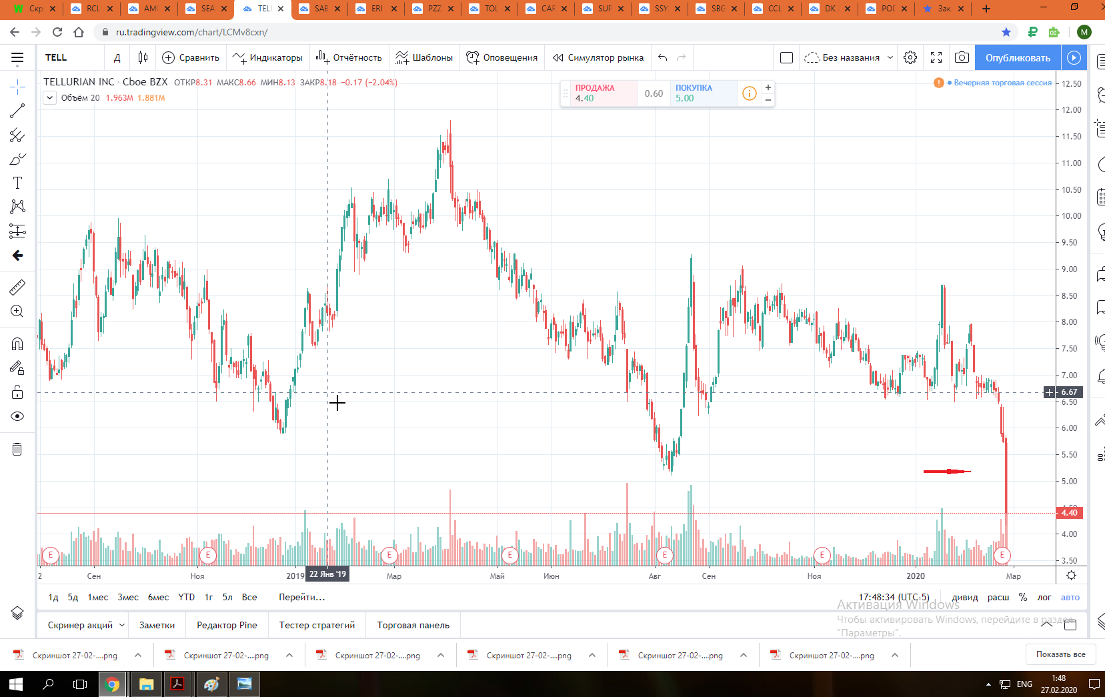Open the Торговая панель tab
This screenshot has width=1105, height=697.
click(413, 625)
